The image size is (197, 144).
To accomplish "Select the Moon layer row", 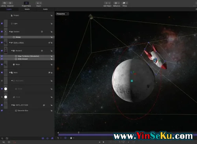I will pyautogui.click(x=27, y=65).
